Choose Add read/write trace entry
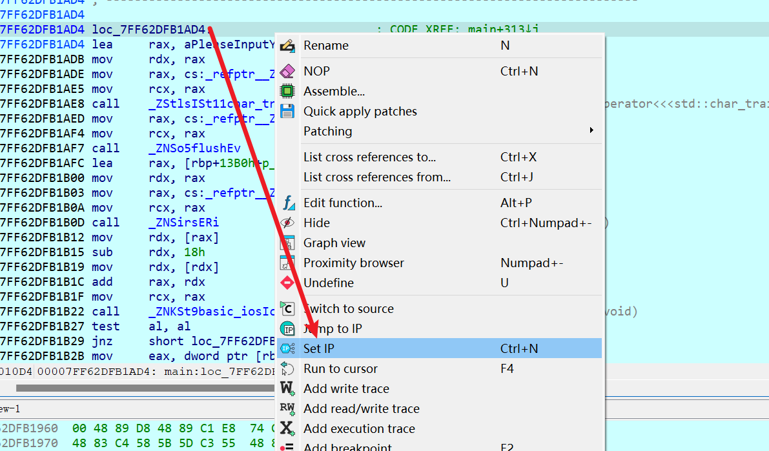 (x=440, y=408)
